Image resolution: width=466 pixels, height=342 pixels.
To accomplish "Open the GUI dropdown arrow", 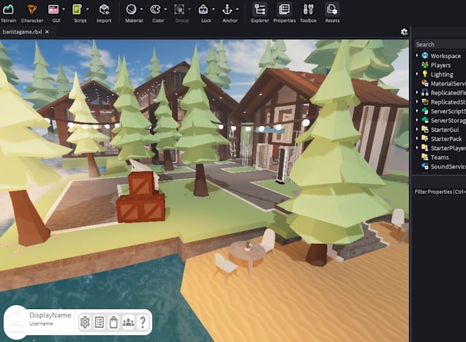I will (x=64, y=9).
